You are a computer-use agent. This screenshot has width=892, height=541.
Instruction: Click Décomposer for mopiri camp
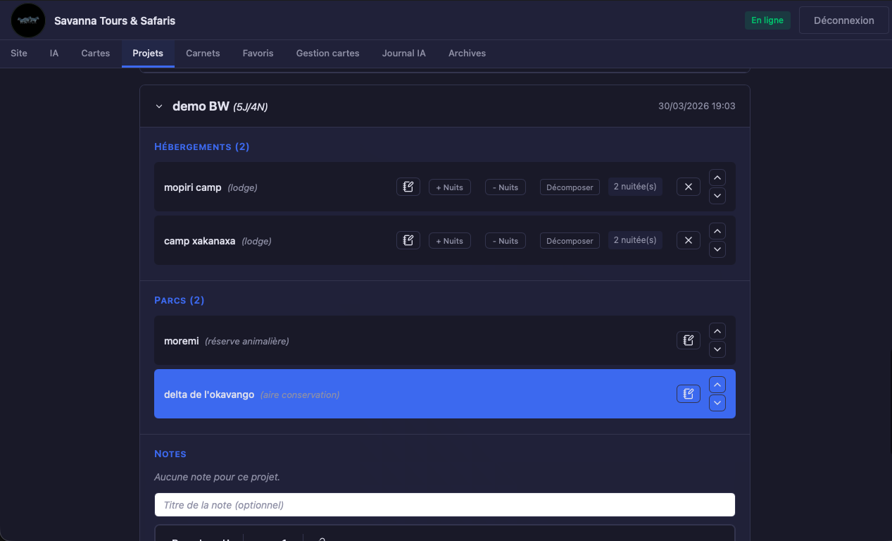tap(570, 187)
